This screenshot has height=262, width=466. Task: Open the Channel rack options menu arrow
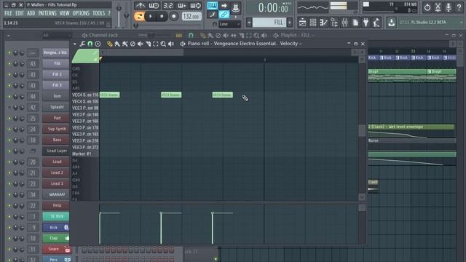(x=8, y=36)
